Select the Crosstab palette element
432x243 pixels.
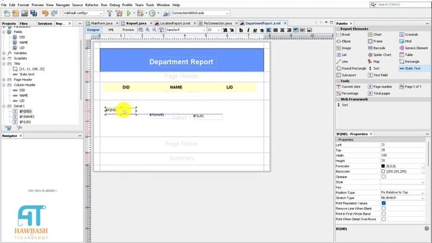tap(408, 34)
